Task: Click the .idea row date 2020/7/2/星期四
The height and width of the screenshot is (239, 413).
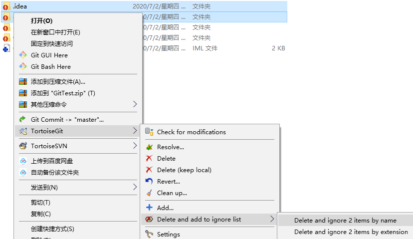Action: 159,6
